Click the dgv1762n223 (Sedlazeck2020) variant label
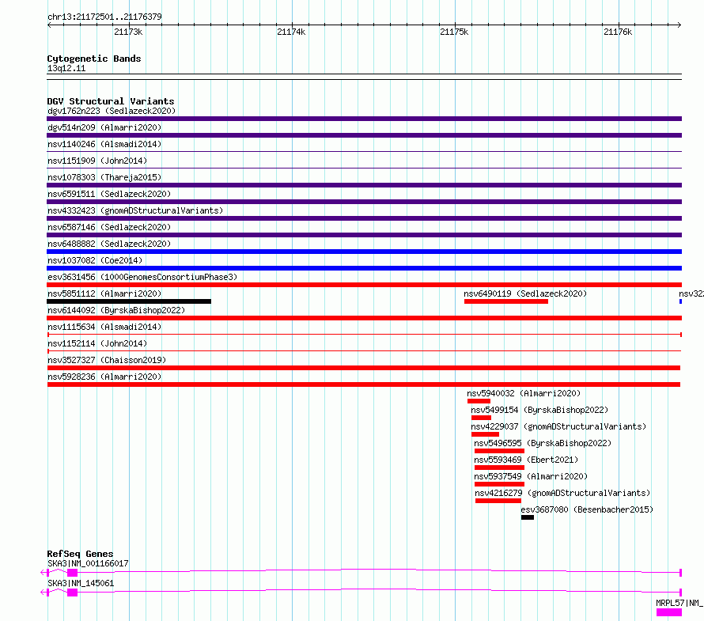Screen dimensions: 704x621 pyautogui.click(x=112, y=111)
